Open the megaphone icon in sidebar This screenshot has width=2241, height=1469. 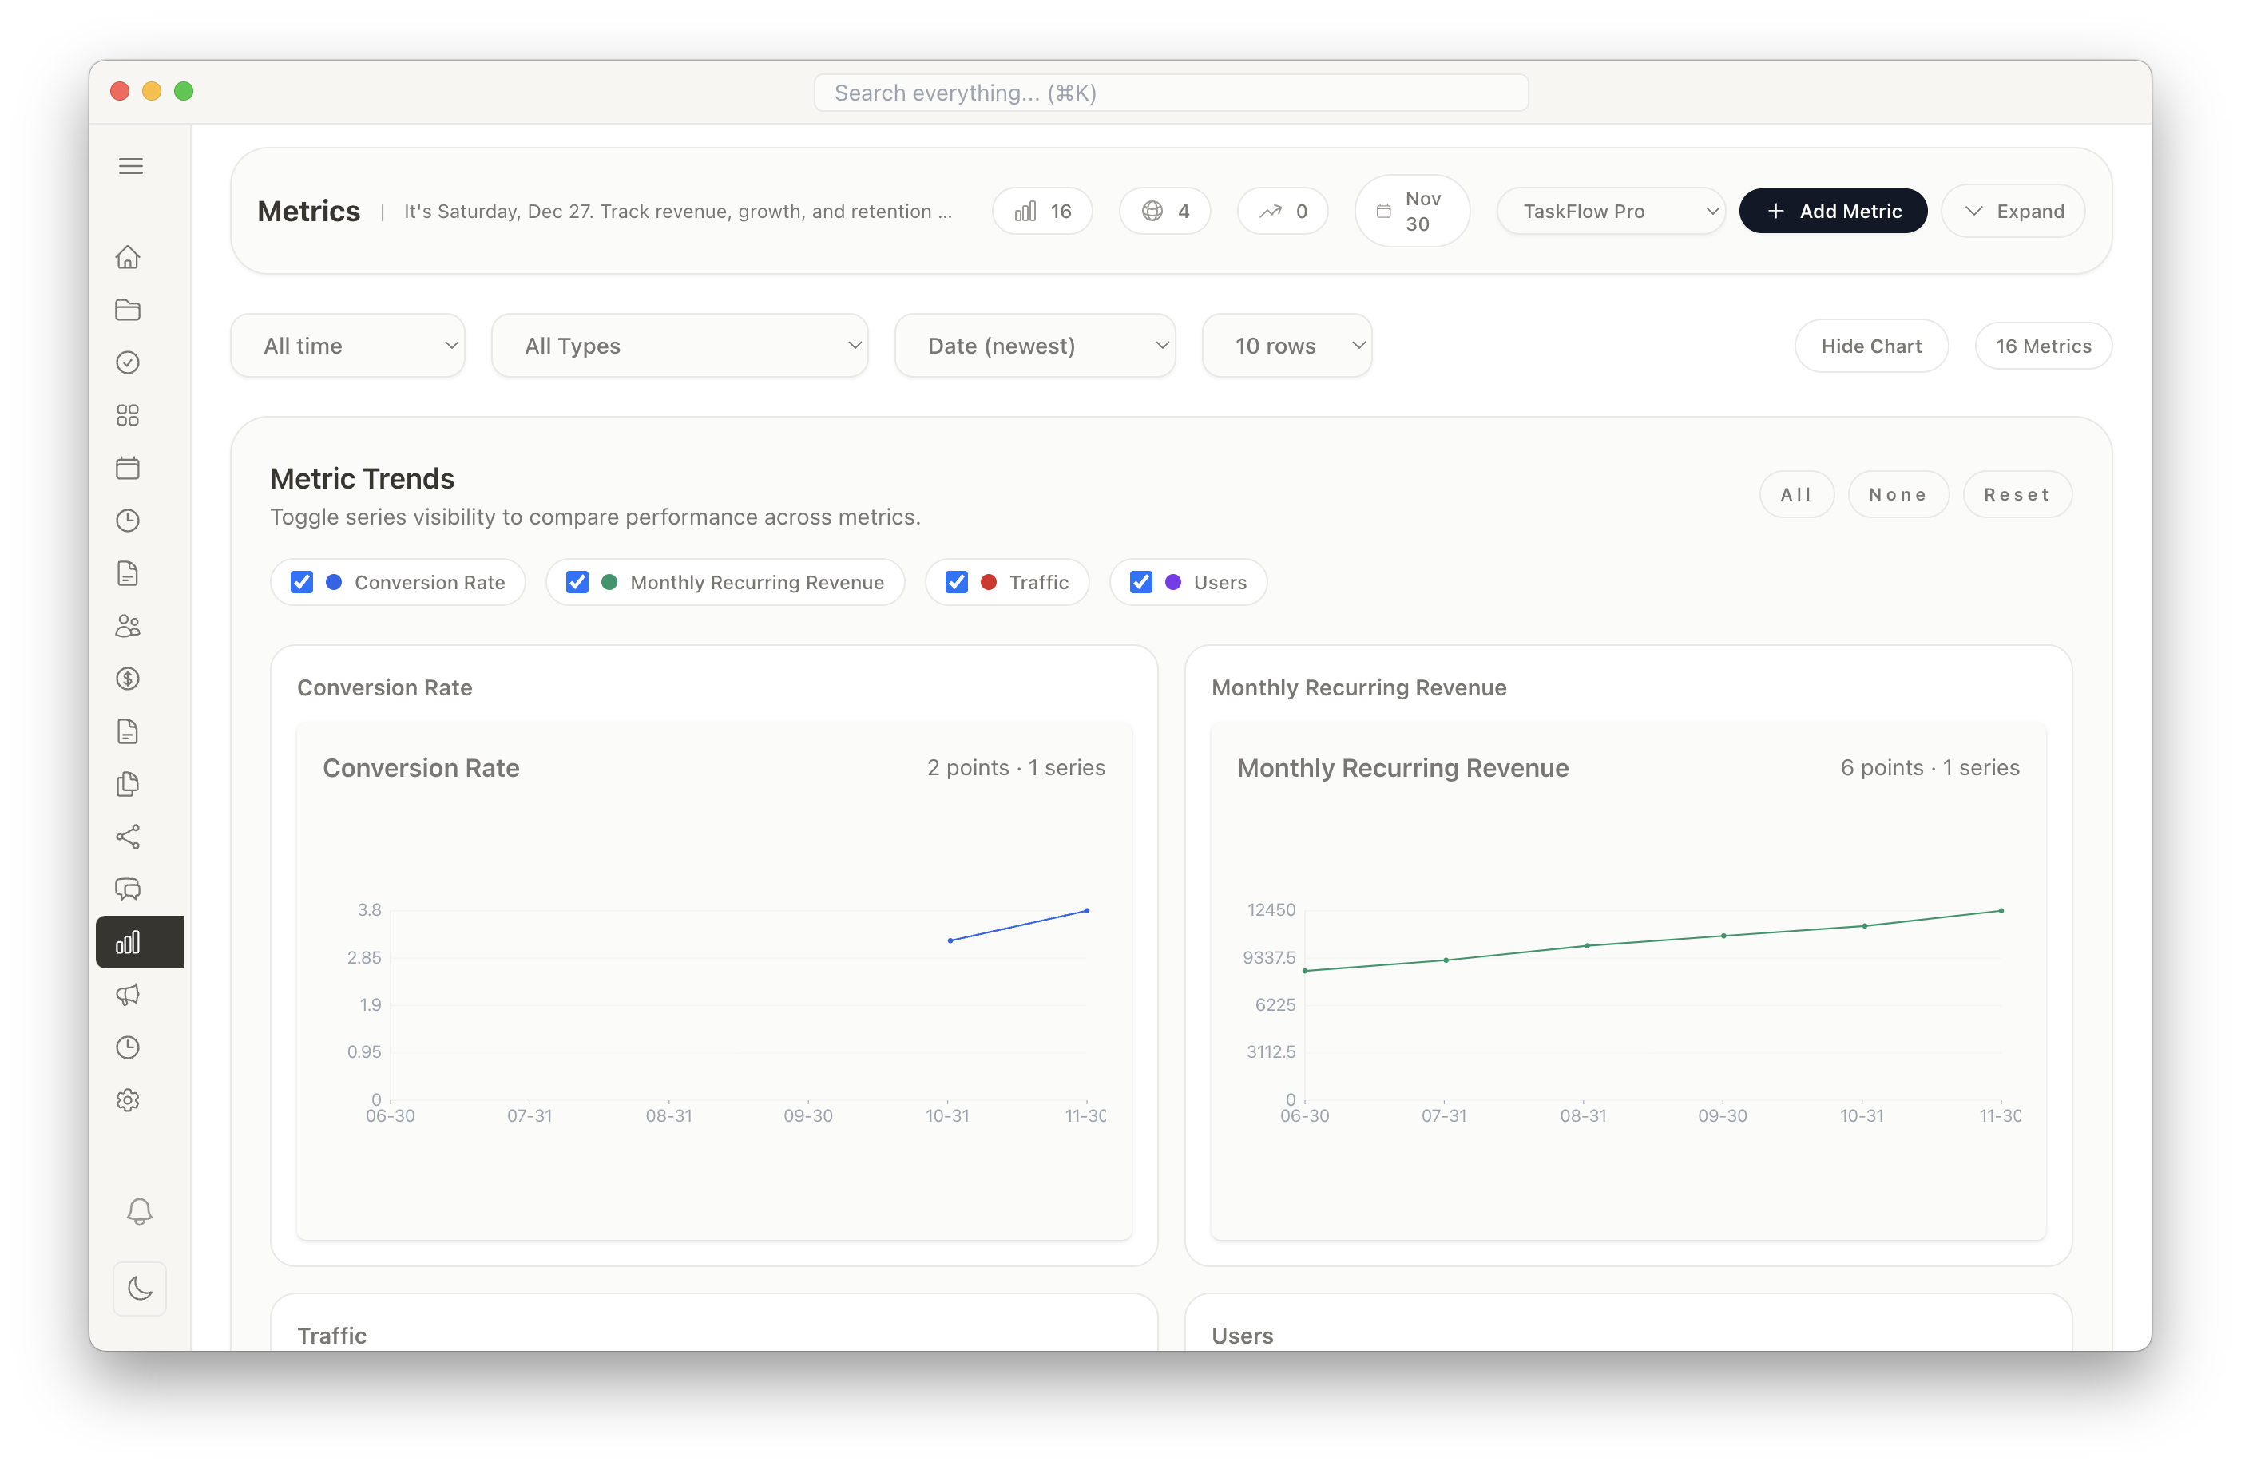click(x=128, y=995)
